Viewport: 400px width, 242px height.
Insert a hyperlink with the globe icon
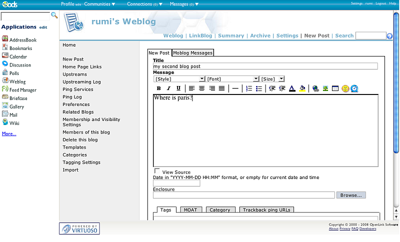[x=315, y=88]
